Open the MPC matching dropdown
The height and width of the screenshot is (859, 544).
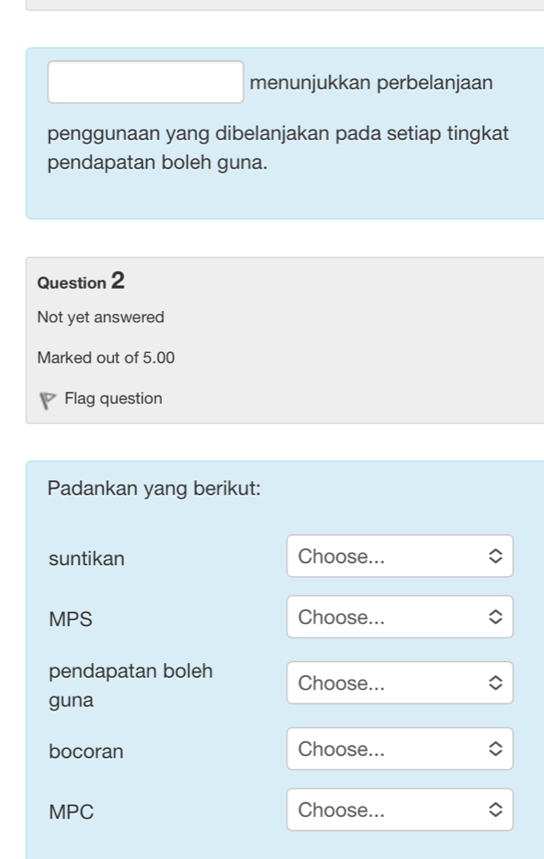(x=400, y=810)
